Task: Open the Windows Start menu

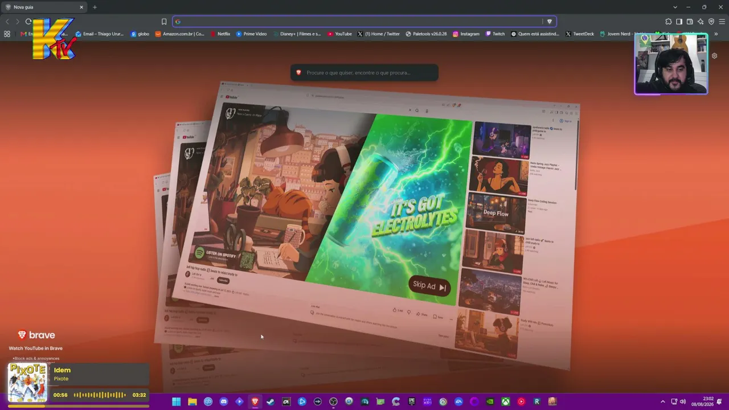Action: (177, 401)
